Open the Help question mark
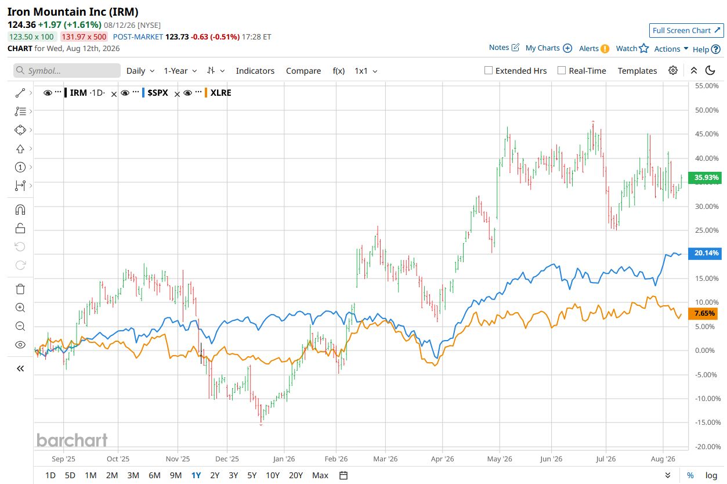Screen dimensions: 727x484 click(x=707, y=49)
